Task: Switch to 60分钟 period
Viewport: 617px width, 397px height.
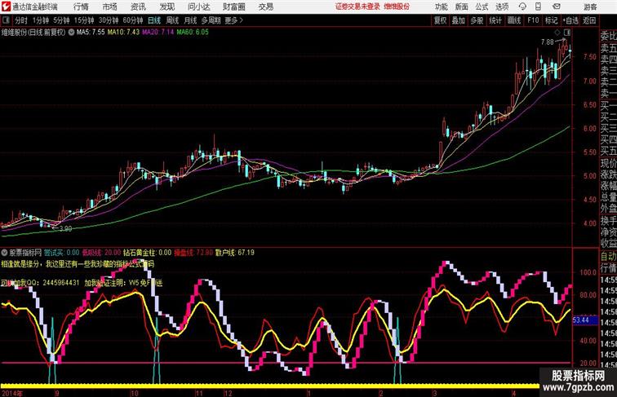Action: pyautogui.click(x=133, y=20)
